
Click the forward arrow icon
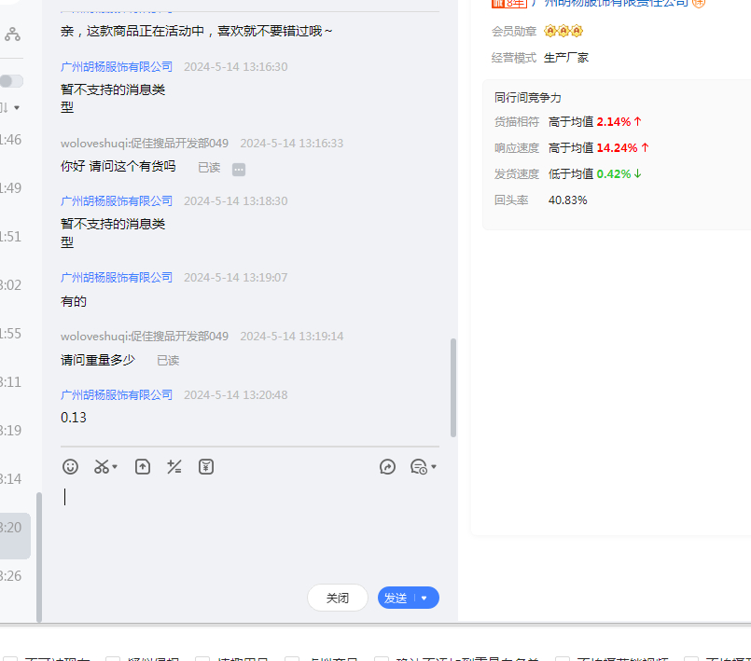pyautogui.click(x=388, y=467)
